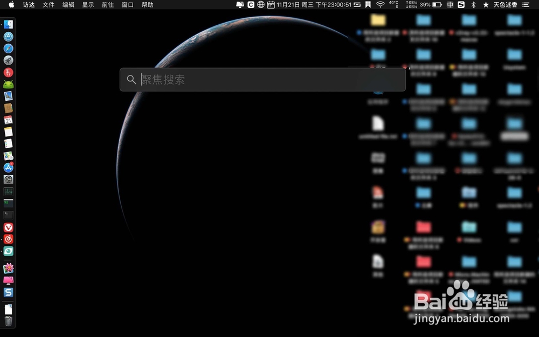This screenshot has width=539, height=337.
Task: Click the 0B/s network speed indicator
Action: 411,4
